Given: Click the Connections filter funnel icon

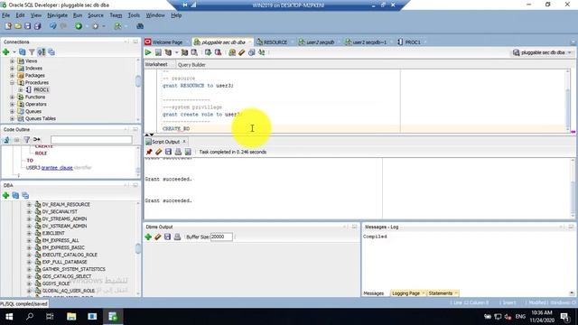Looking at the screenshot, I should coord(32,52).
